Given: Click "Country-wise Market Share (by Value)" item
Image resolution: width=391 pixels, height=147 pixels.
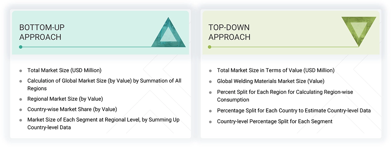Looking at the screenshot, I should tap(72, 109).
